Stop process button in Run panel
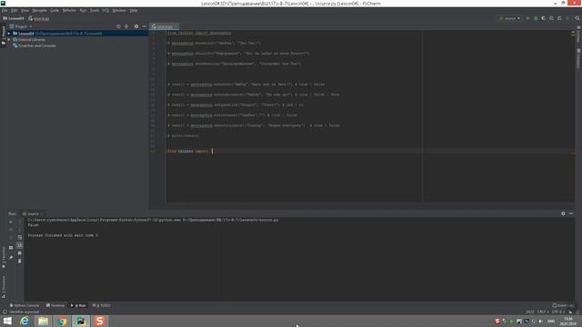The height and width of the screenshot is (327, 582). pyautogui.click(x=11, y=230)
